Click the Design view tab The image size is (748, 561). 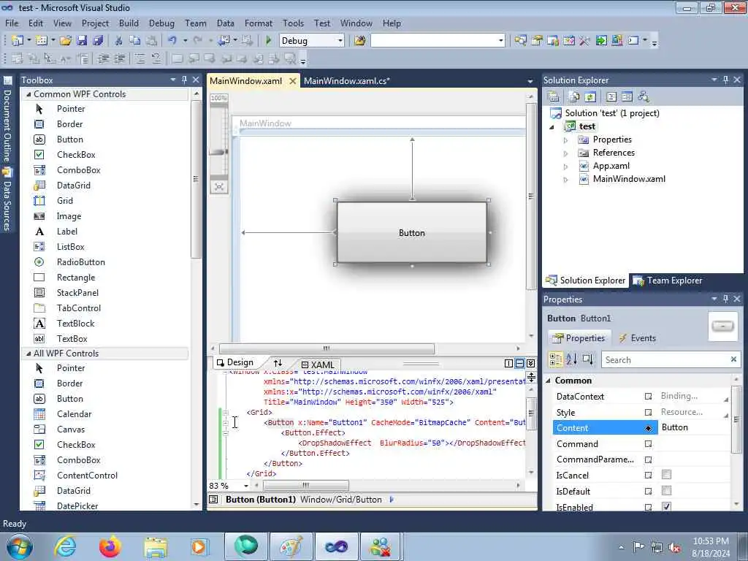(235, 362)
